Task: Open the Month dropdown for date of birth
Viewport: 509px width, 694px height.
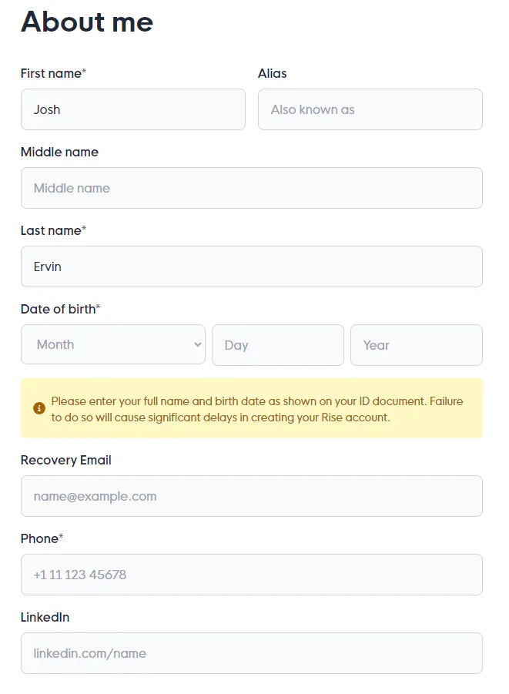Action: pyautogui.click(x=113, y=344)
